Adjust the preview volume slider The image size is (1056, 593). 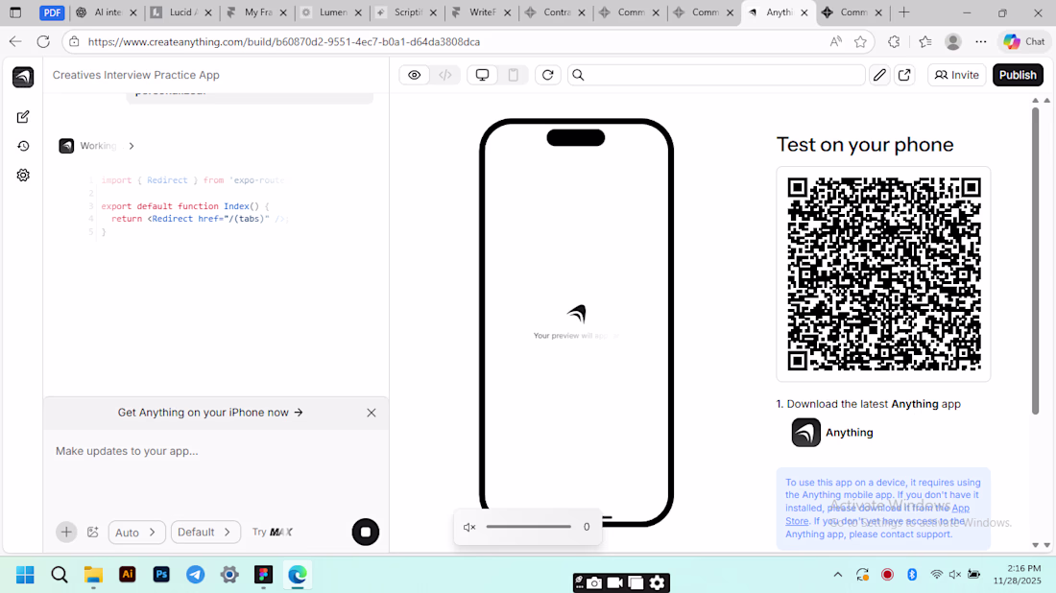[x=529, y=527]
